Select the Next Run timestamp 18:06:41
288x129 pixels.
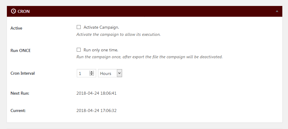tap(96, 93)
